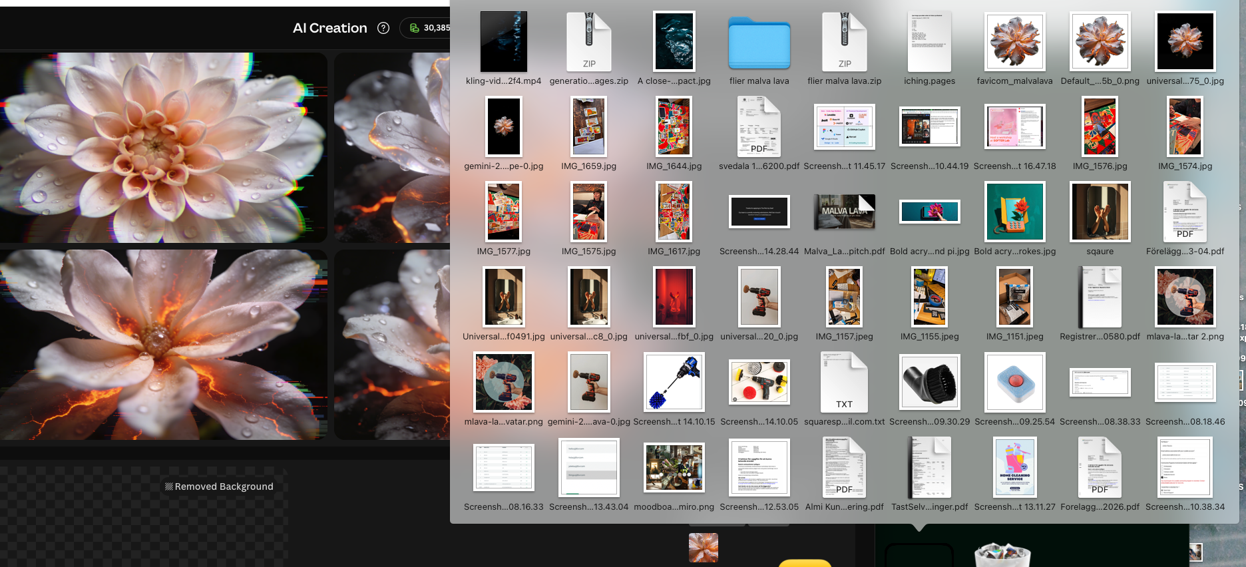Open Screensh...t 14.10.15 file
Viewport: 1246px width, 567px height.
pyautogui.click(x=674, y=382)
